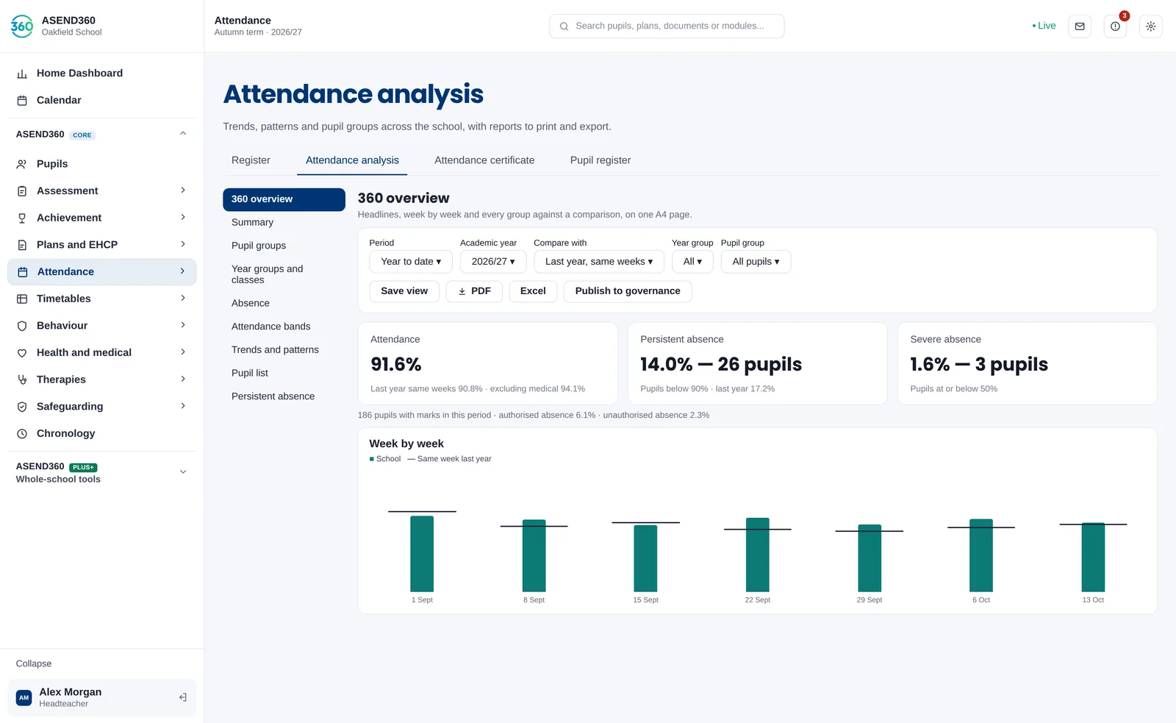Image resolution: width=1176 pixels, height=723 pixels.
Task: Click the Live status indicator
Action: tap(1044, 26)
